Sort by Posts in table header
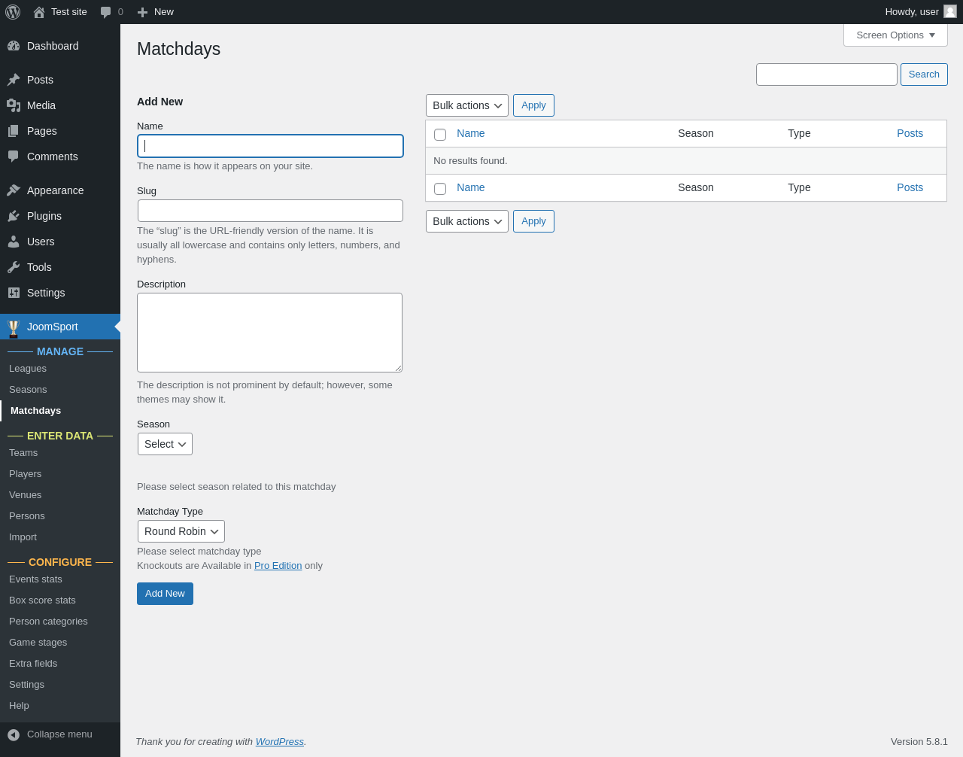The height and width of the screenshot is (757, 963). [x=910, y=133]
